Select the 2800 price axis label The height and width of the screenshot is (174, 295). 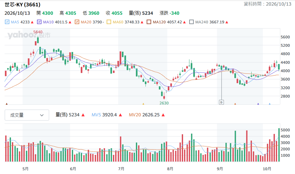pyautogui.click(x=285, y=96)
